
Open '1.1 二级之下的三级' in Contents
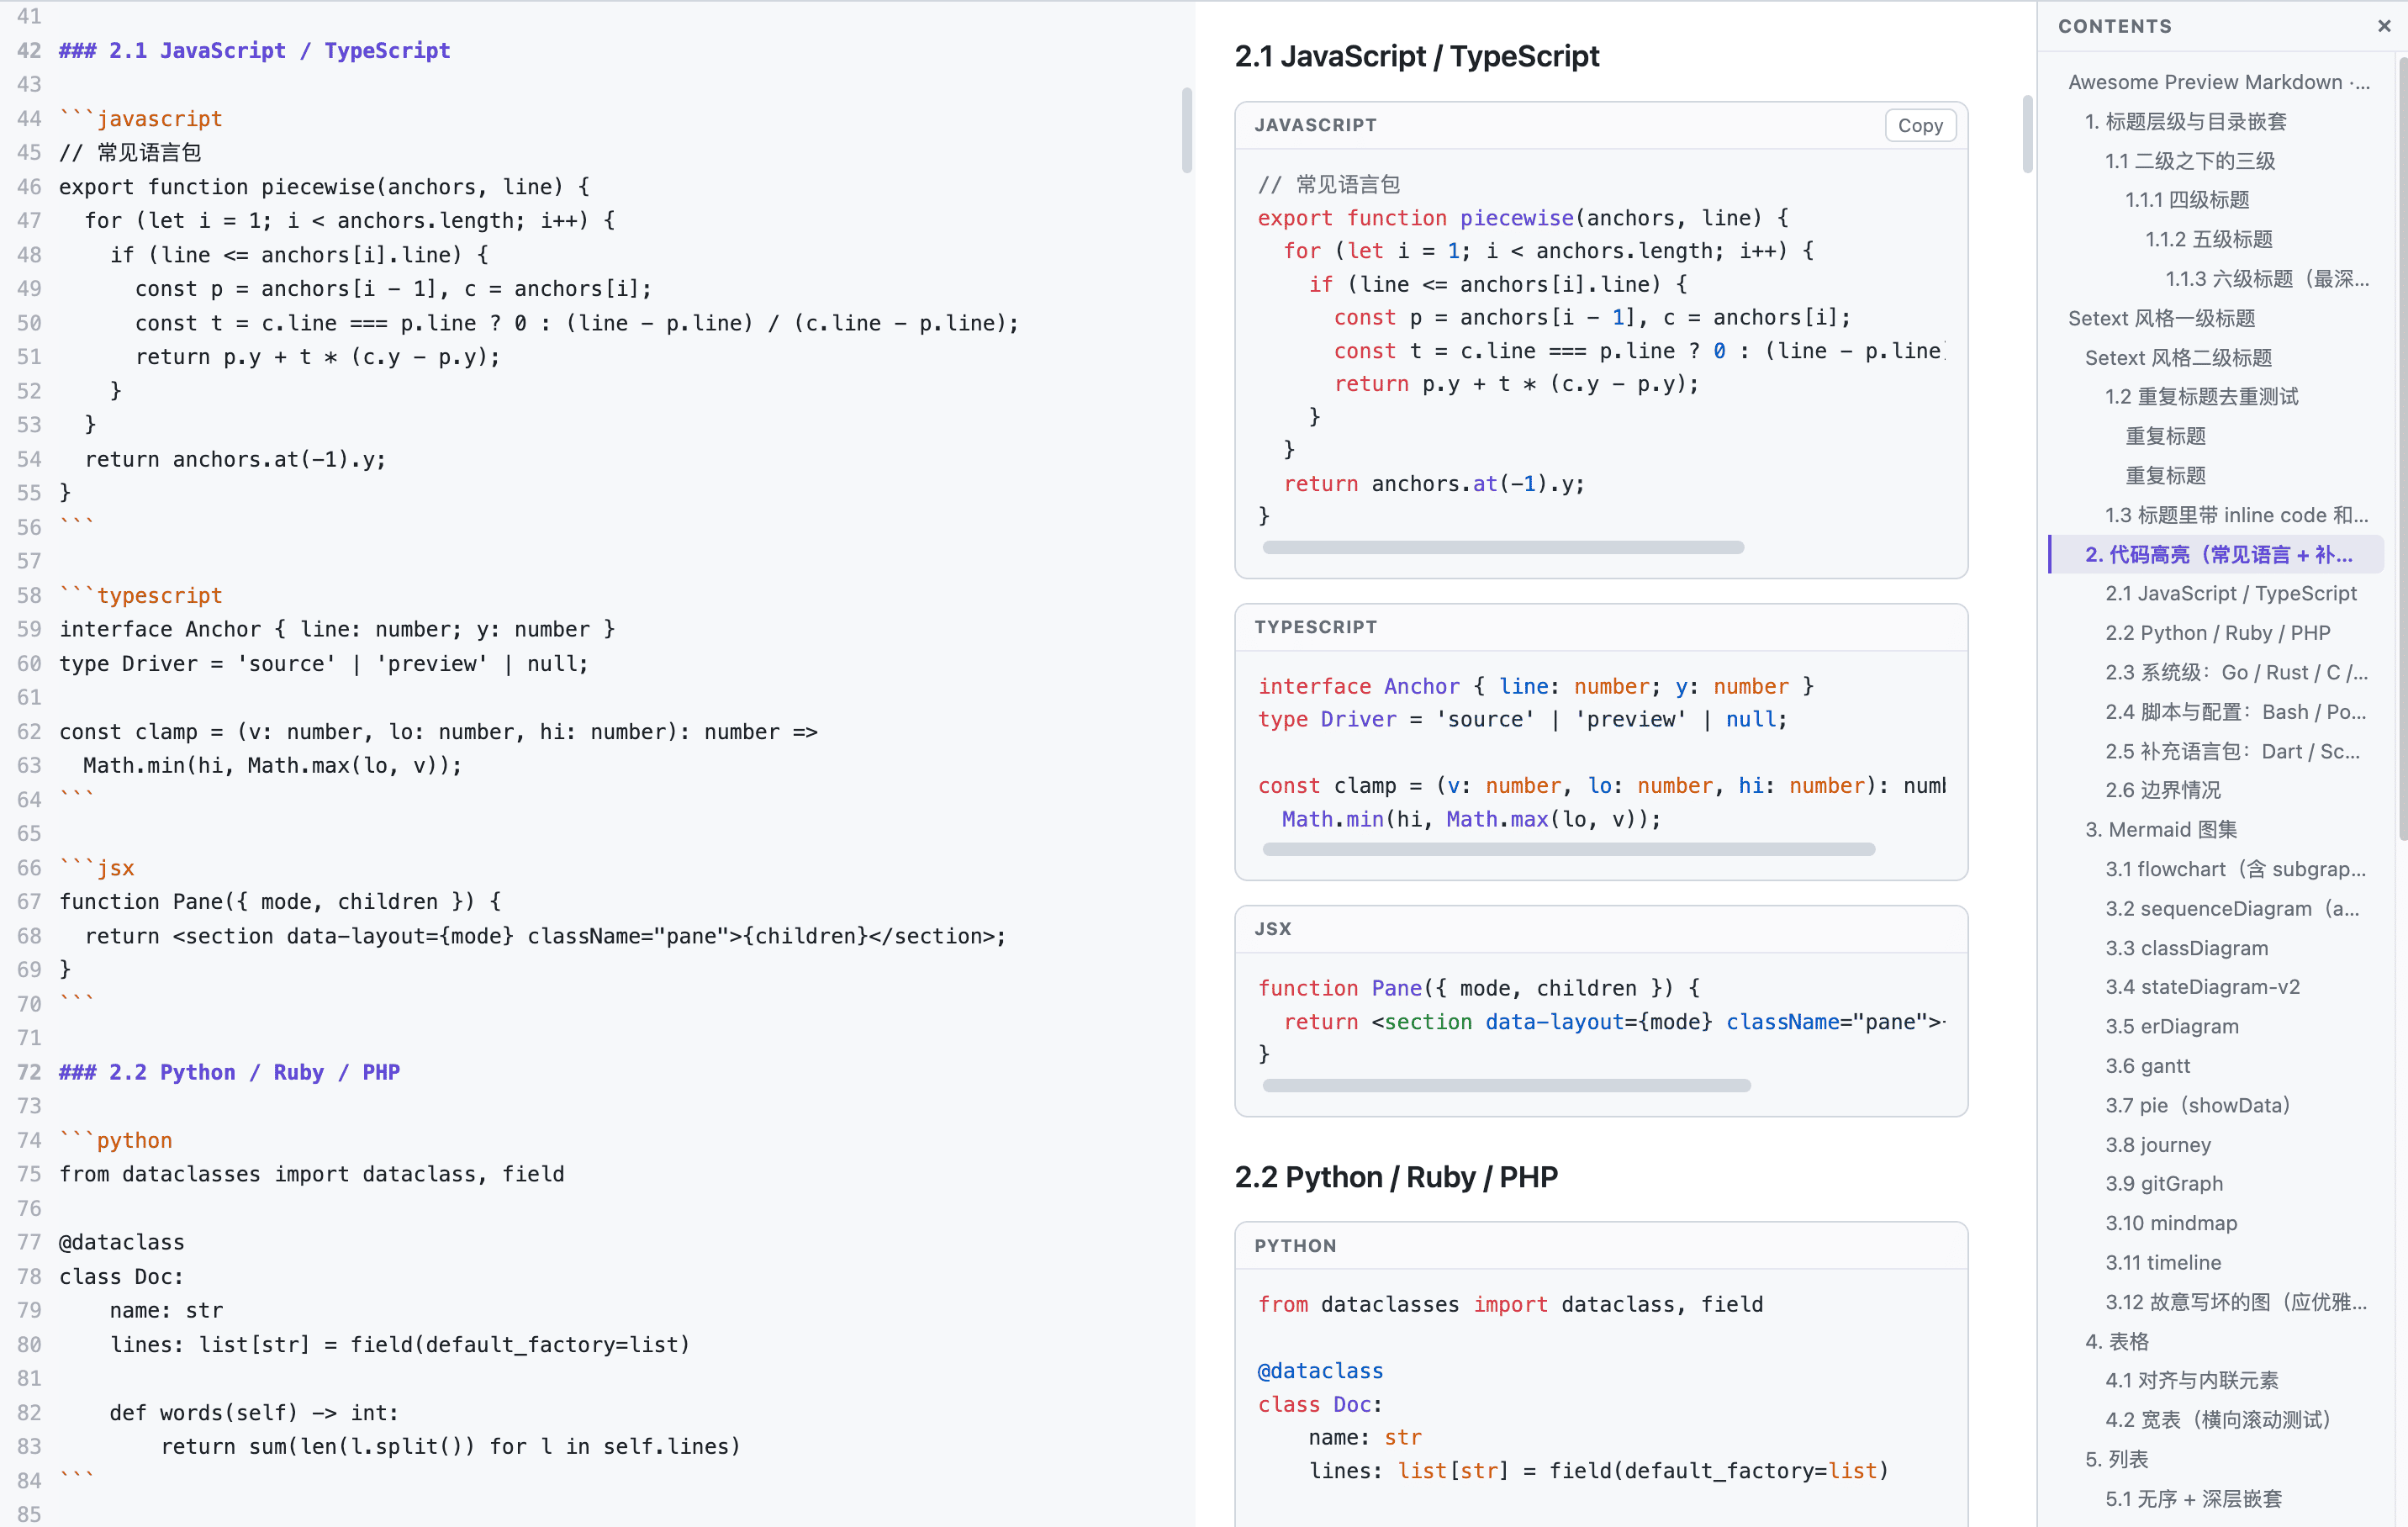tap(2189, 161)
